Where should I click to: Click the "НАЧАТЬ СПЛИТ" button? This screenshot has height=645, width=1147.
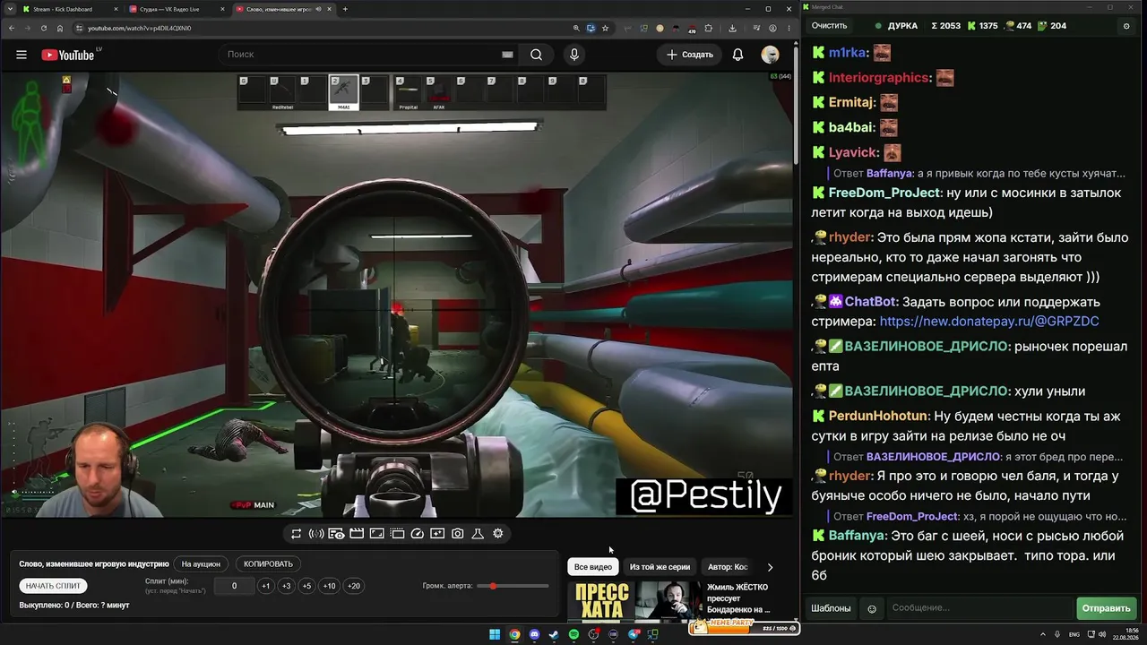coord(53,586)
